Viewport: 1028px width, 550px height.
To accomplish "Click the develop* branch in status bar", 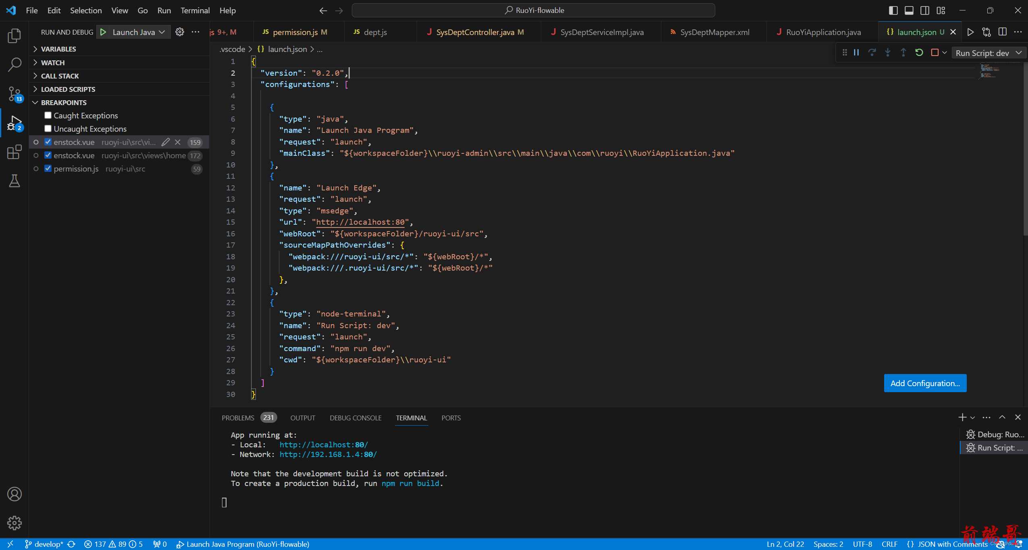I will click(x=44, y=544).
